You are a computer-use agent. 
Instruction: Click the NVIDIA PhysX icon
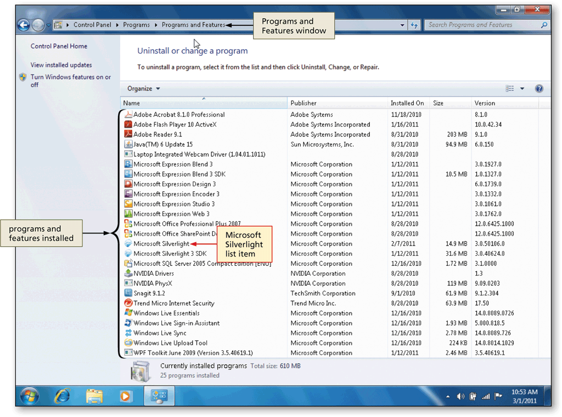point(128,283)
